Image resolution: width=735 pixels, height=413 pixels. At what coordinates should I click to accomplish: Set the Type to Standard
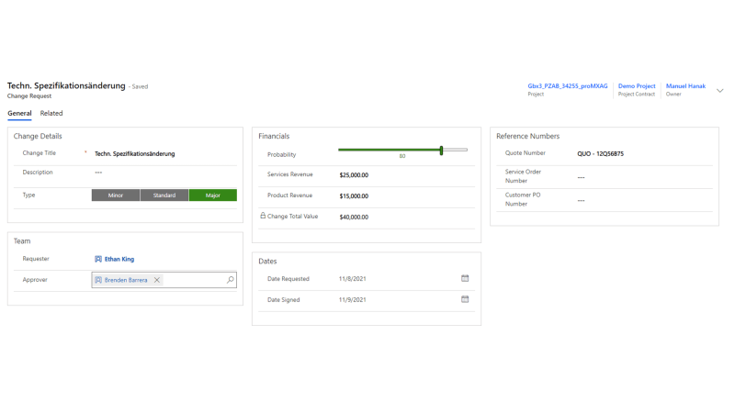point(164,195)
